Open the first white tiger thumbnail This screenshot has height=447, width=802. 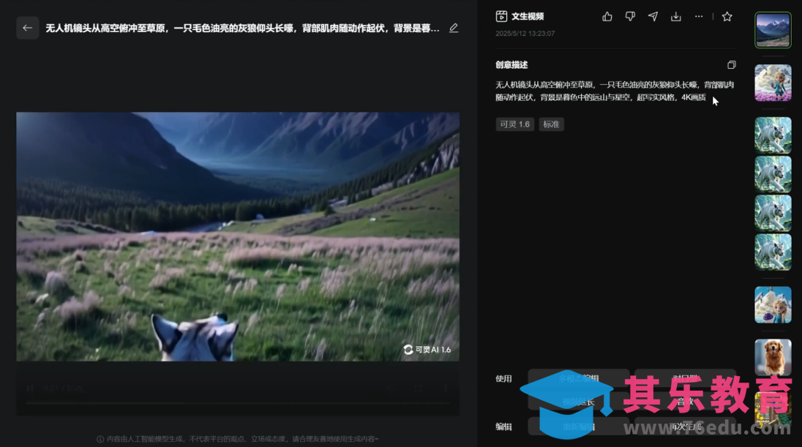click(x=773, y=135)
